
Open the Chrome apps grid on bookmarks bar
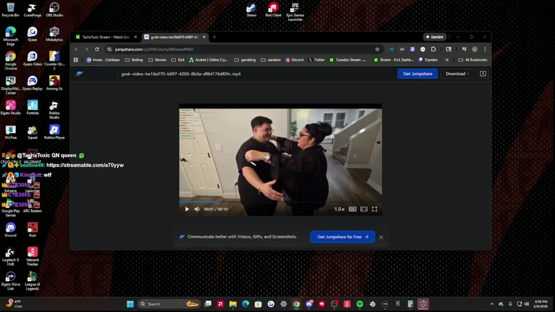(x=76, y=60)
